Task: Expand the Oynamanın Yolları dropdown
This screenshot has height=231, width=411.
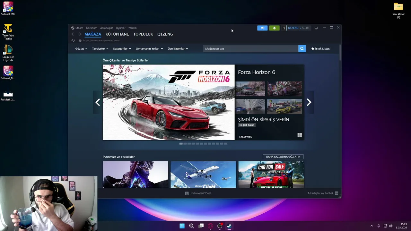Action: [149, 48]
